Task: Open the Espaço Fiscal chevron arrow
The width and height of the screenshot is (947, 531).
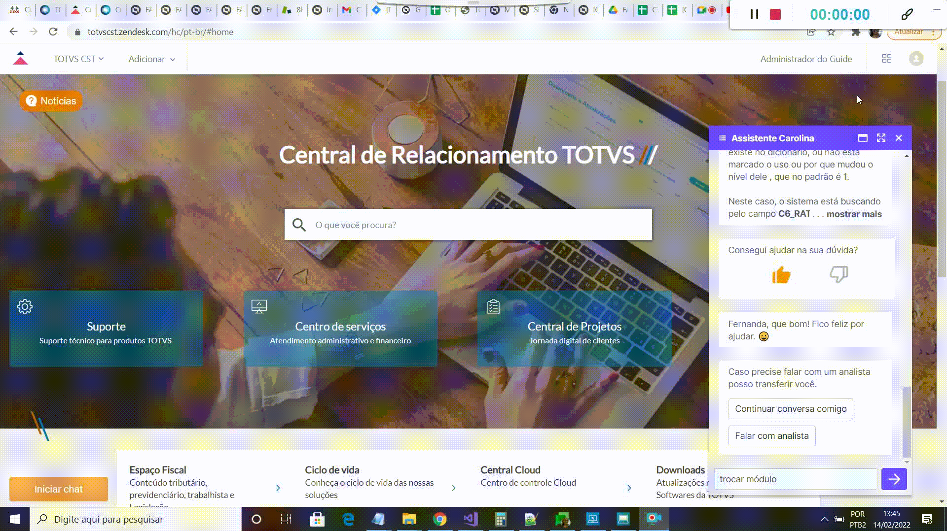Action: [x=278, y=488]
